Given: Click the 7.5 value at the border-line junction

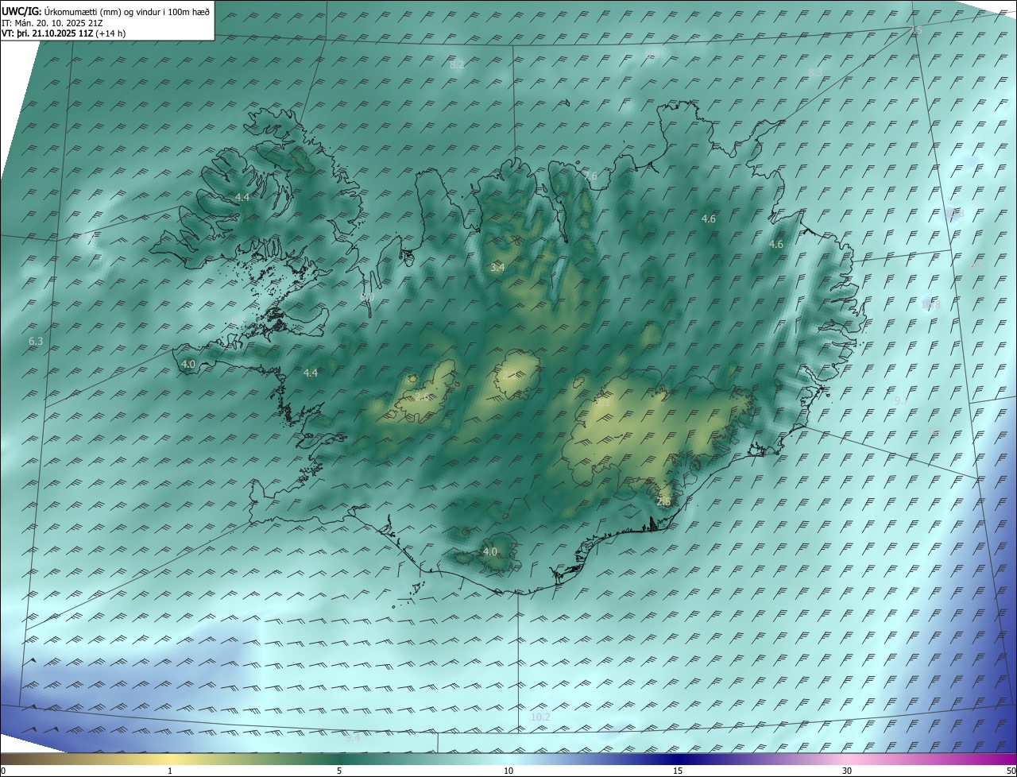Looking at the screenshot, I should coord(916,30).
